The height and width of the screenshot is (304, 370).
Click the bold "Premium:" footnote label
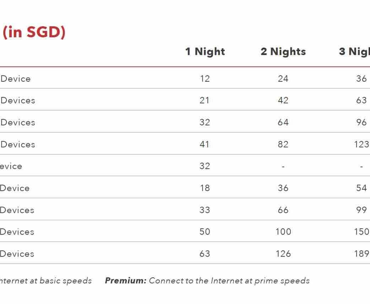[x=126, y=281]
